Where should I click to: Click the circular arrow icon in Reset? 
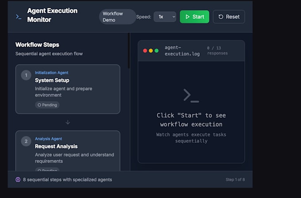[221, 17]
